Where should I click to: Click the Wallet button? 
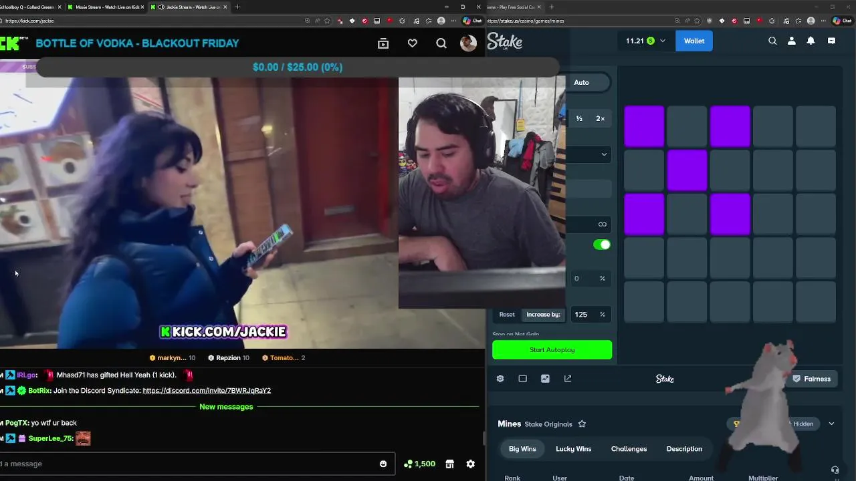point(694,41)
